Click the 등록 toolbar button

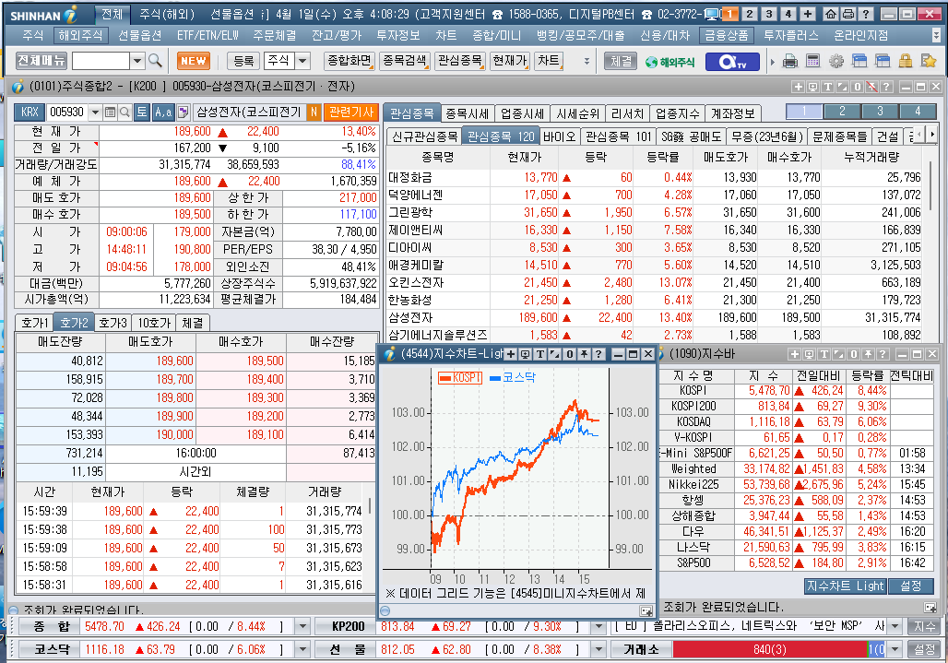pos(243,61)
